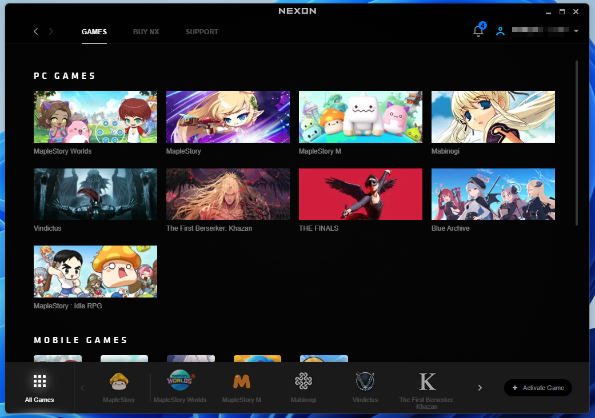Open Mabinogi knot icon in bottom bar
595x418 pixels.
coord(304,381)
